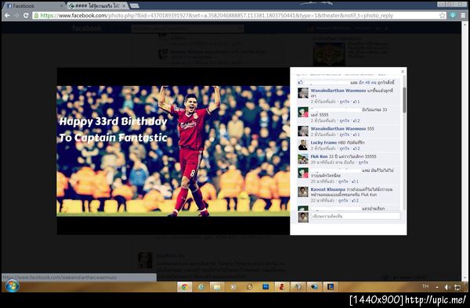Click the volume speaker tray icon
The height and width of the screenshot is (308, 470).
447,287
